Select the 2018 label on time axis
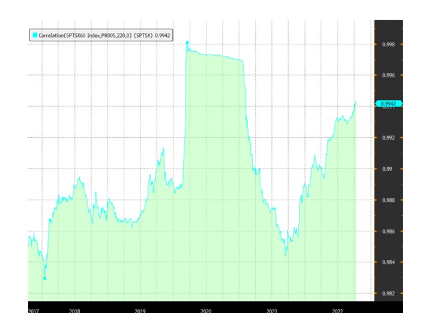 pyautogui.click(x=74, y=310)
